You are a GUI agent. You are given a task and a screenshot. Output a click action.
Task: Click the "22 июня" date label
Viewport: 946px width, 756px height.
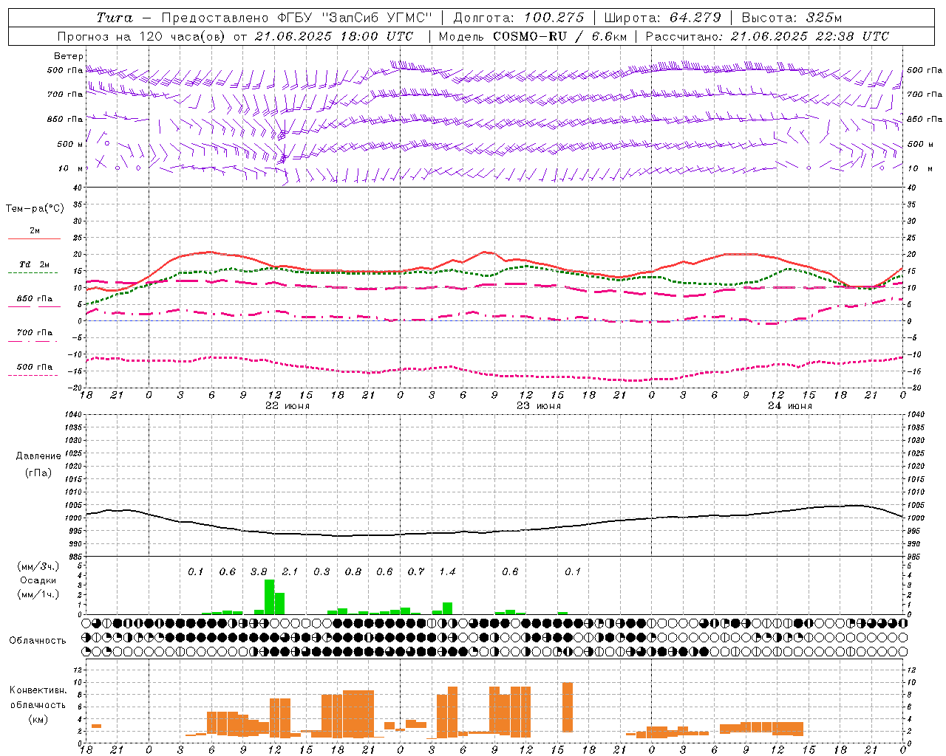[287, 406]
